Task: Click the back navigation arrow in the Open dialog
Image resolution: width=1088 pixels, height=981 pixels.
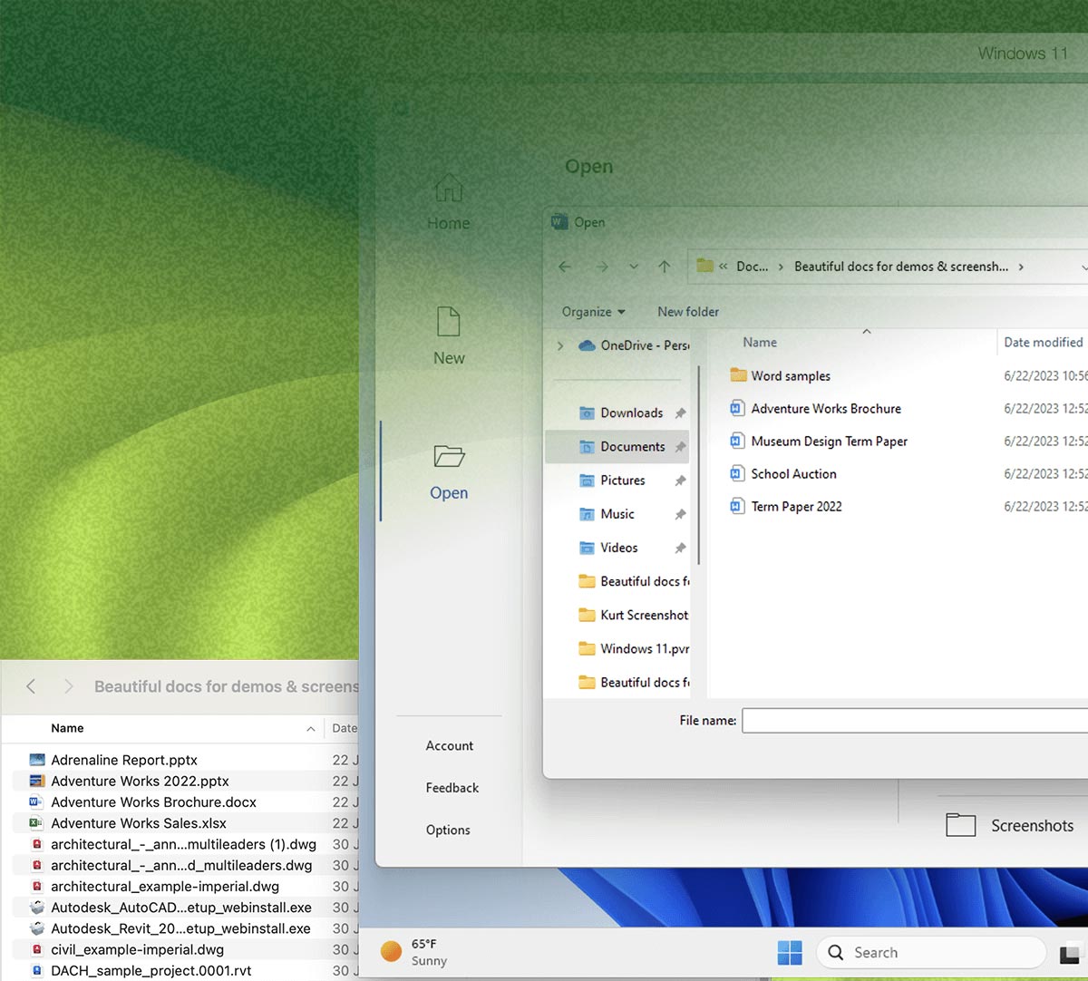Action: click(565, 267)
